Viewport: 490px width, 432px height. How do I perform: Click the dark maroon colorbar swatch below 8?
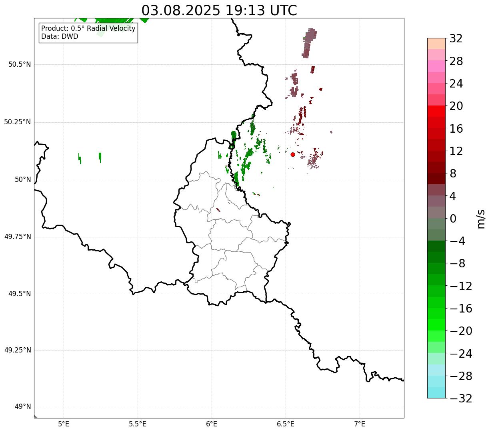[x=436, y=178]
